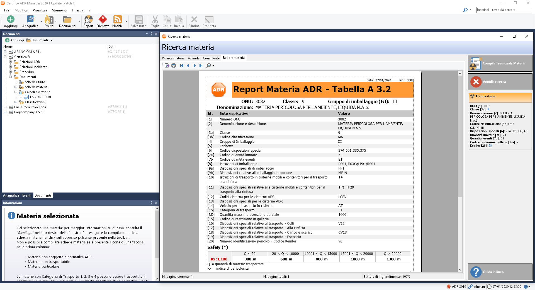Expand the ARANCIONI S.R.L. tree node
Screen dimensions: 535x290
5,52
